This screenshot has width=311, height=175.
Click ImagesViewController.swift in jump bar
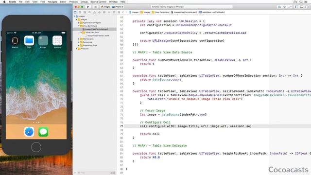(184, 12)
